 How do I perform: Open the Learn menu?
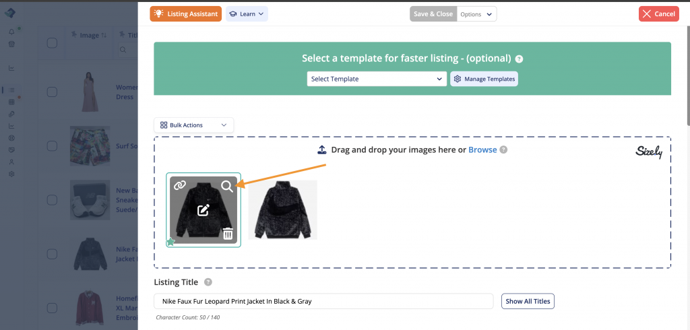247,13
